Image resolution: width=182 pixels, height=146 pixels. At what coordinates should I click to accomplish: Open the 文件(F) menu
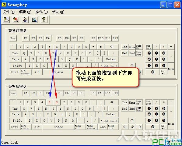(9, 12)
